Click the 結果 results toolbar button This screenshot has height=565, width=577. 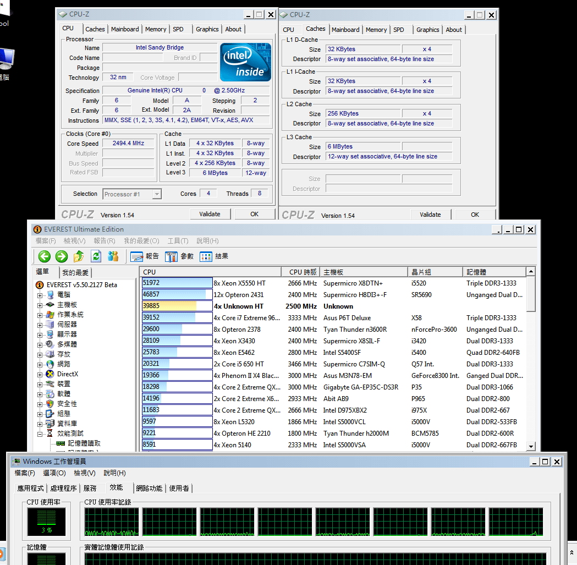click(x=214, y=256)
